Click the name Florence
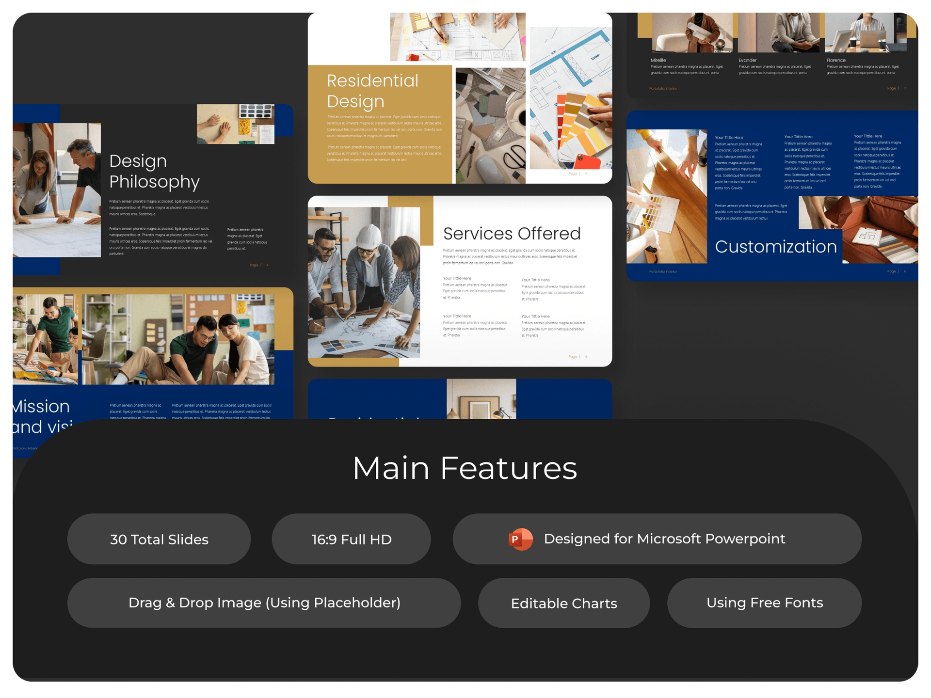 point(836,60)
